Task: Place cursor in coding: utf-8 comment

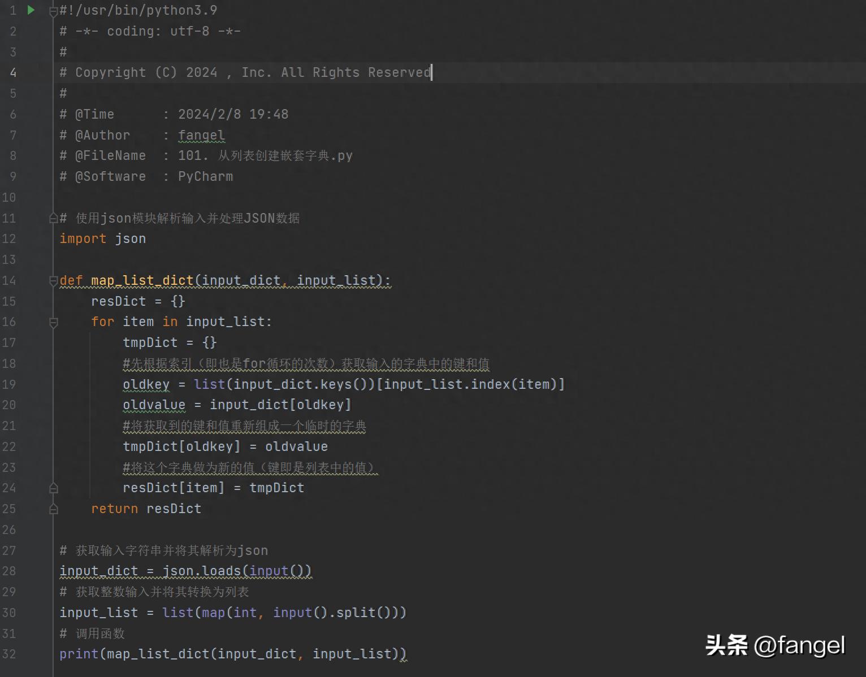Action: 150,31
